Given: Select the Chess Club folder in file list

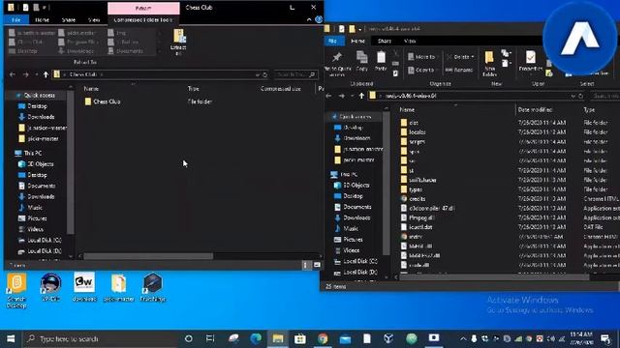Looking at the screenshot, I should (x=107, y=101).
